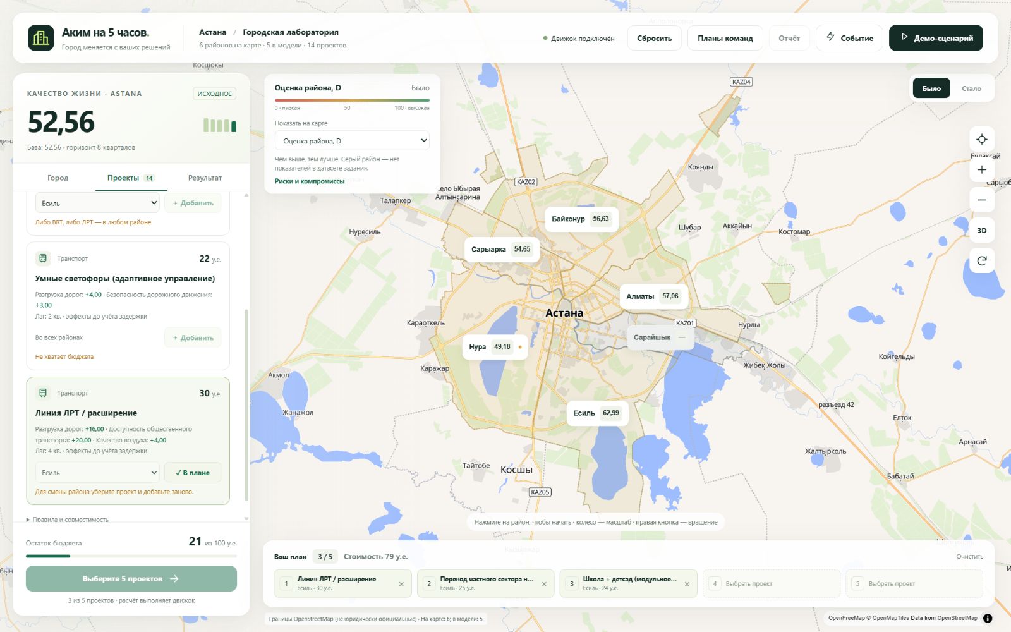
Task: Toggle the 3D map view
Action: tap(981, 230)
